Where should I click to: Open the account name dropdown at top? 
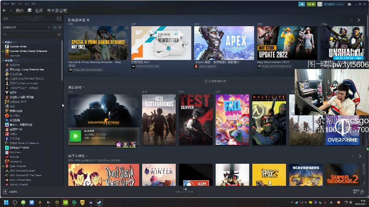(333, 4)
